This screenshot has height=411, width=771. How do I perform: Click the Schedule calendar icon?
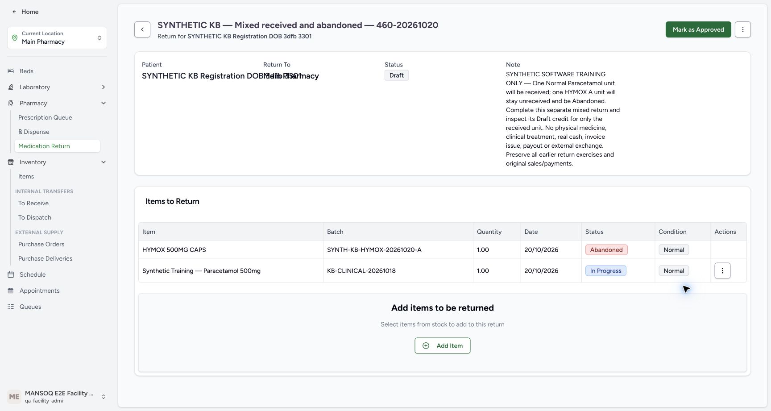click(11, 274)
